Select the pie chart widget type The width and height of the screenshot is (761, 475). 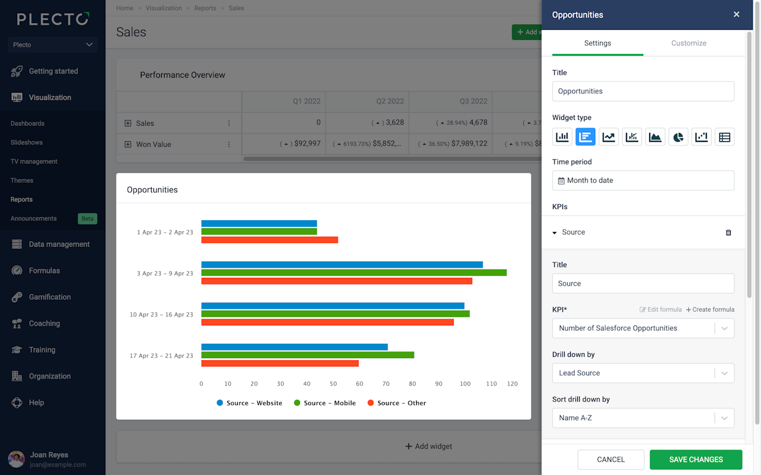678,137
